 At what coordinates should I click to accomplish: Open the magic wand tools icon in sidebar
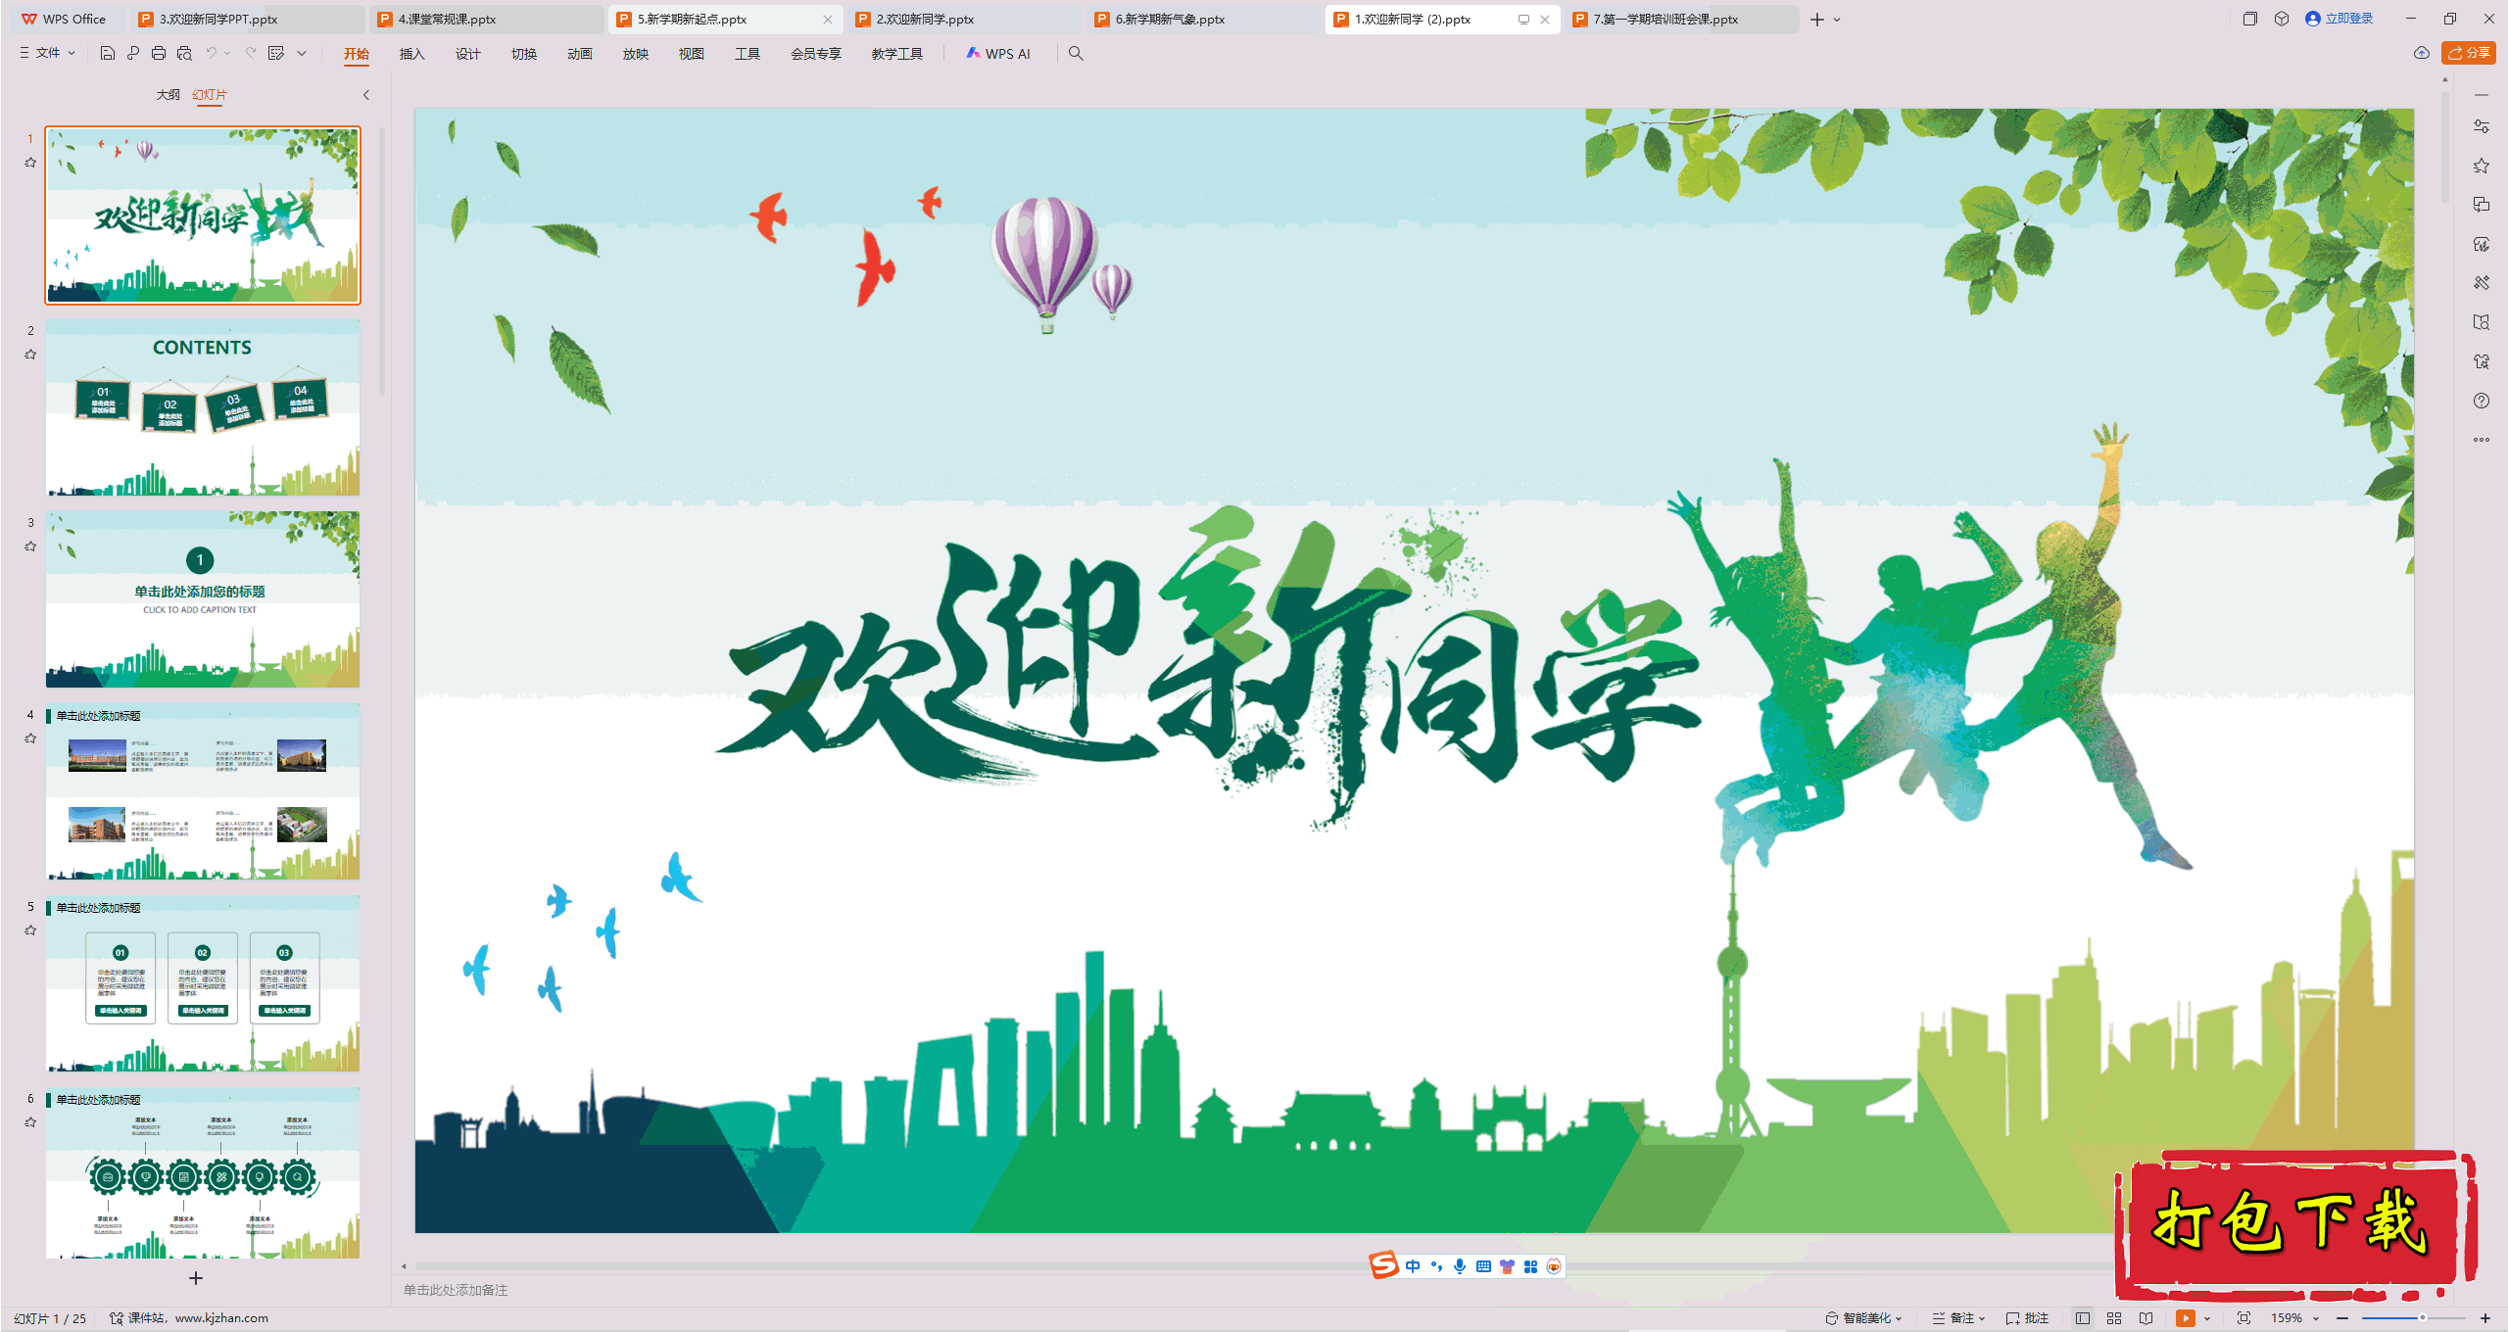[x=2482, y=283]
